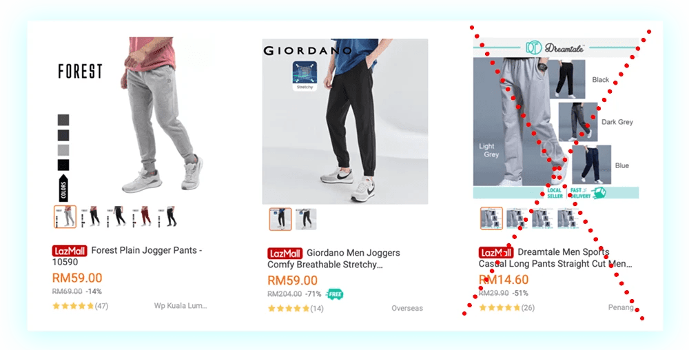This screenshot has width=689, height=350.
Task: Select the second Giordano jogger thumbnail
Action: 306,219
